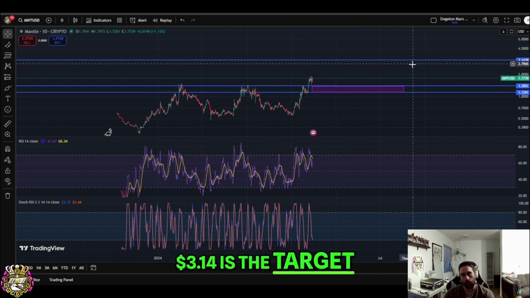Click the TradingView logo
The height and width of the screenshot is (298, 530).
42,248
